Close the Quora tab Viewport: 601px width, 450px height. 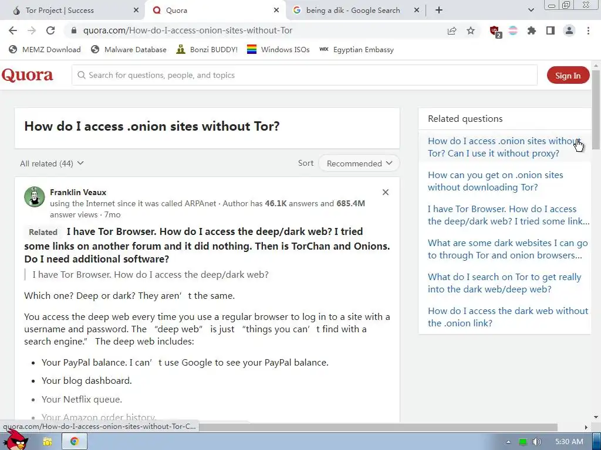pyautogui.click(x=276, y=11)
